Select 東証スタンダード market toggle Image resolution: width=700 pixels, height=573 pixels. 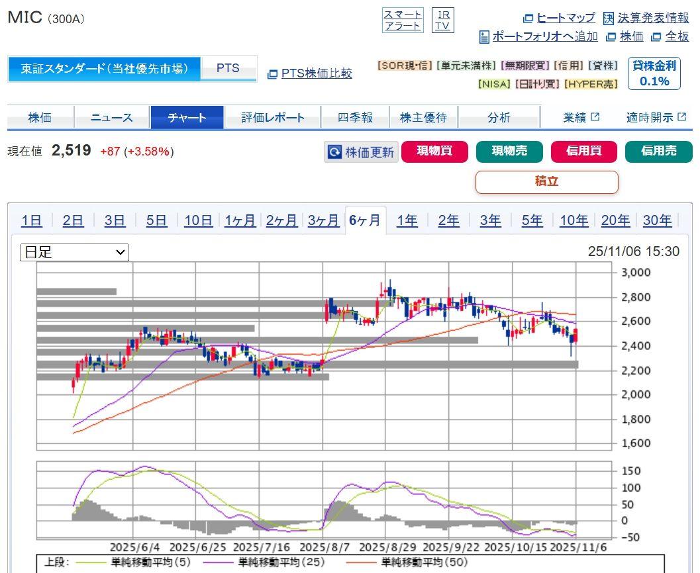click(x=105, y=68)
